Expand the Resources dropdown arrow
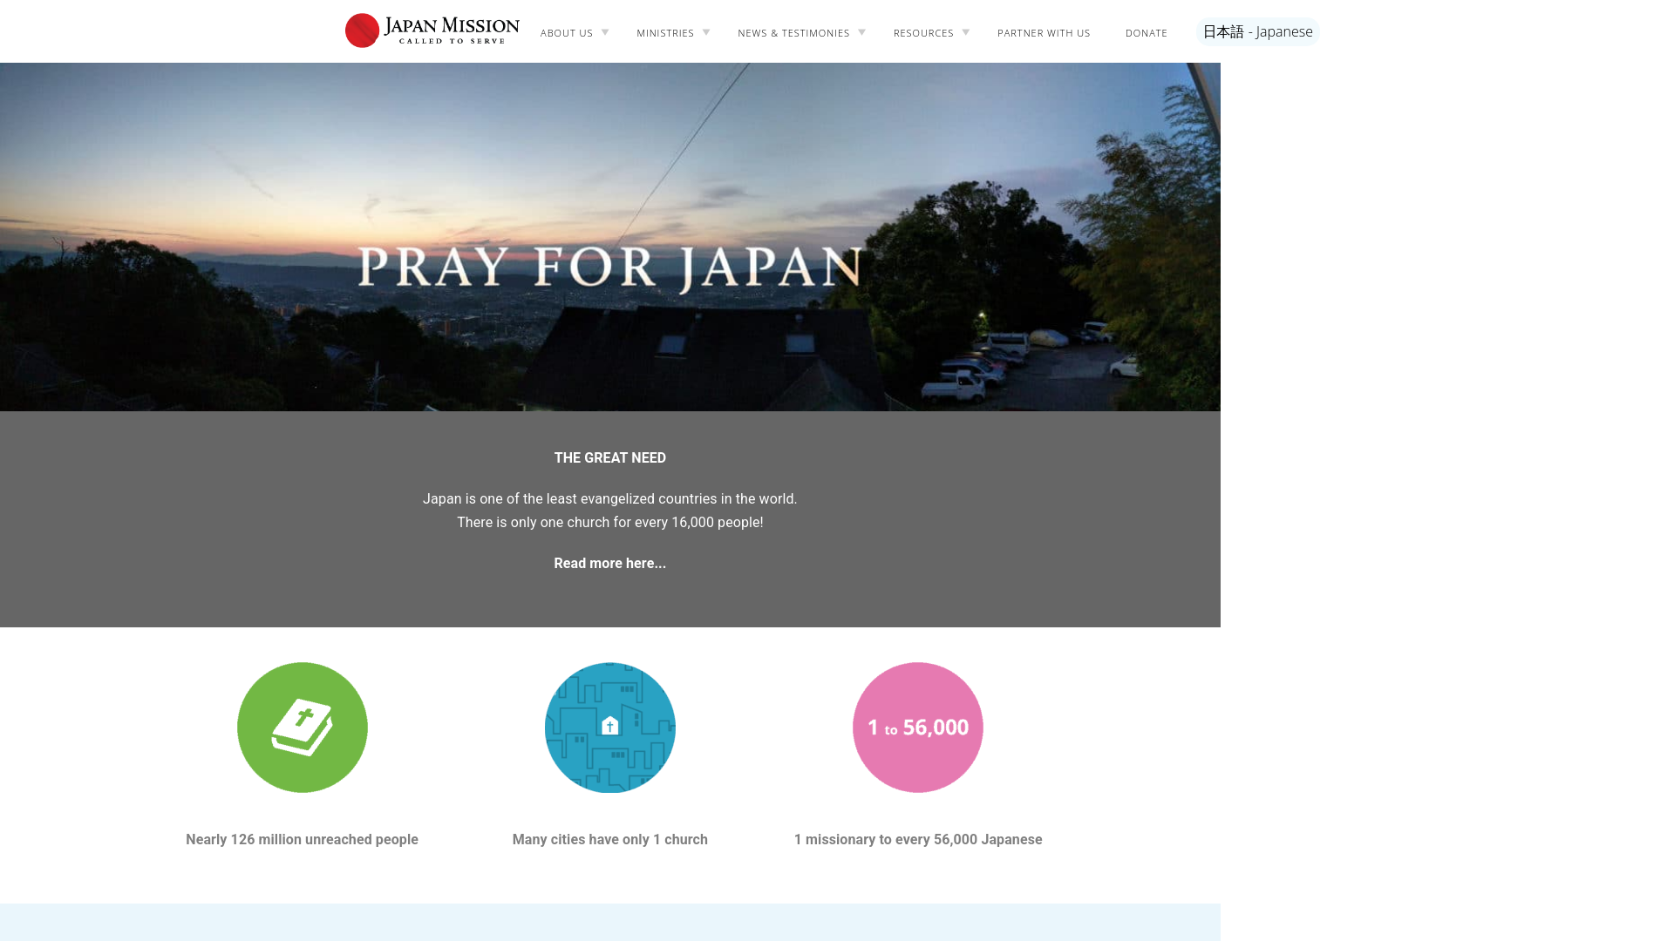 coord(966,32)
